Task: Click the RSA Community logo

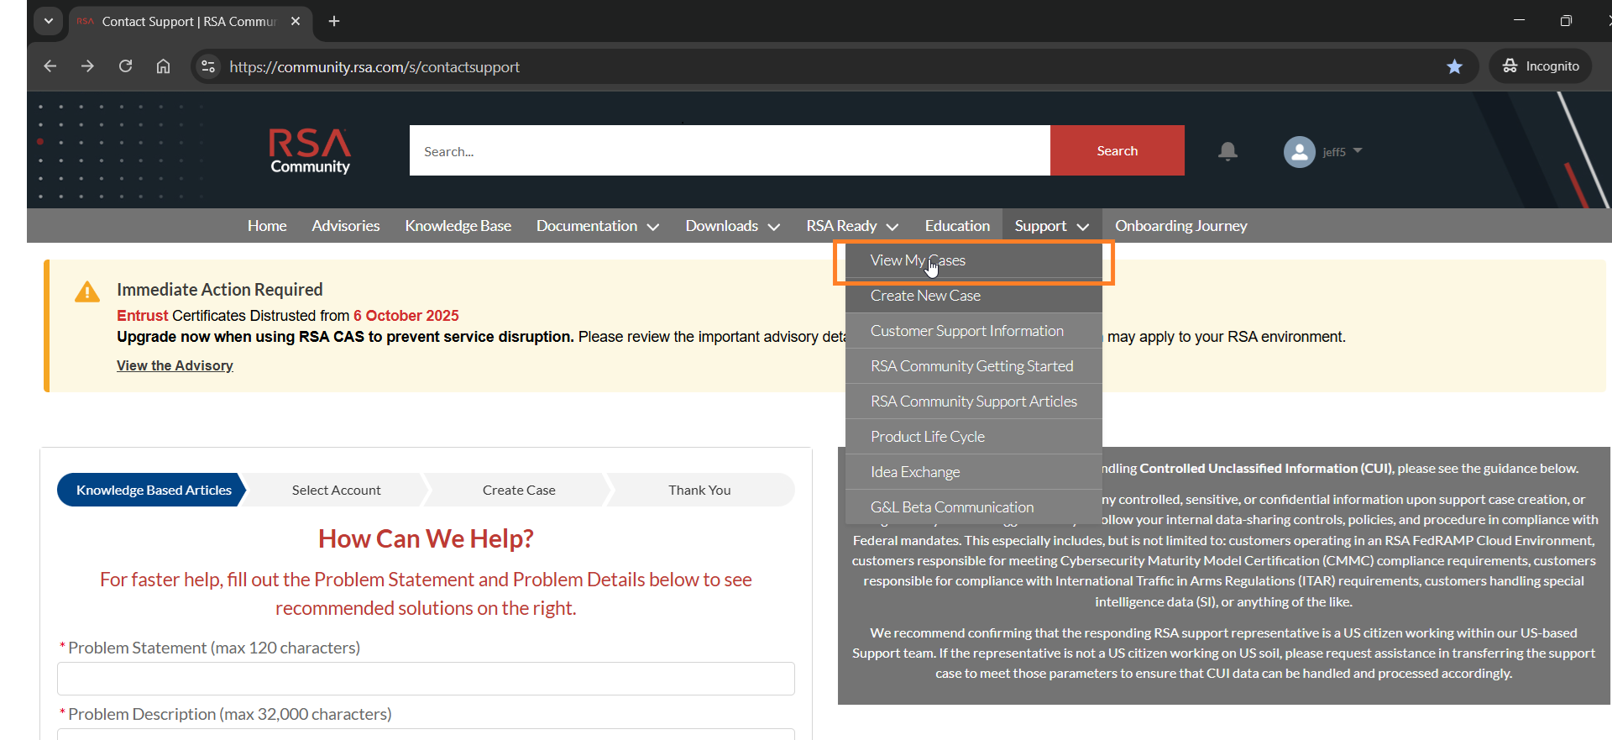Action: 310,151
